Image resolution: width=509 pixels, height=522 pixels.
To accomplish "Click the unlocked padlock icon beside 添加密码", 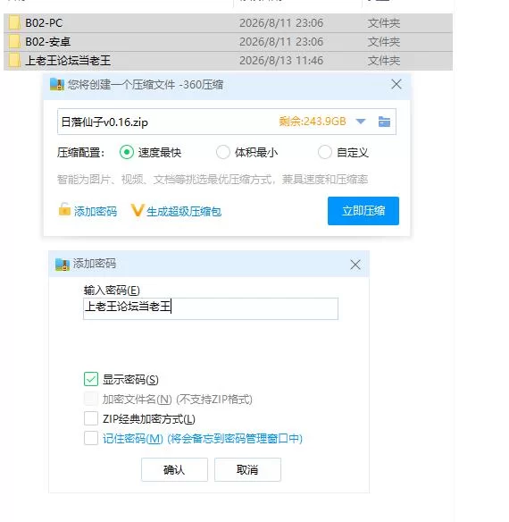I will pos(64,210).
